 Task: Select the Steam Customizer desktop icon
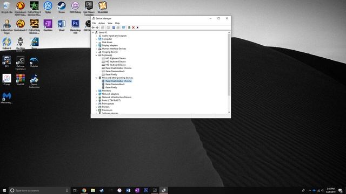(34, 81)
